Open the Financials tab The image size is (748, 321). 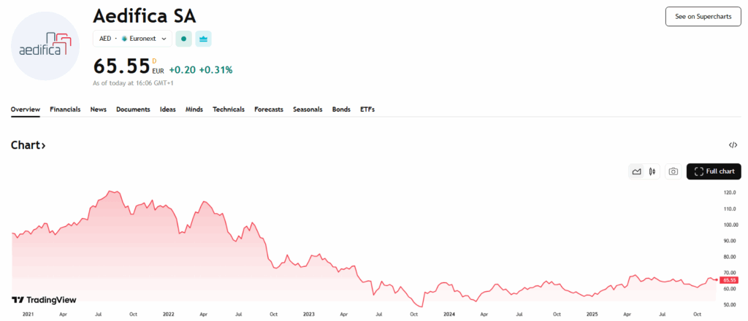pyautogui.click(x=65, y=109)
